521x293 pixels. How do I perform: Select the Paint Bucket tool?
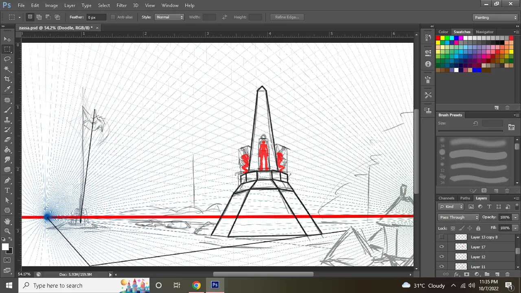7,150
